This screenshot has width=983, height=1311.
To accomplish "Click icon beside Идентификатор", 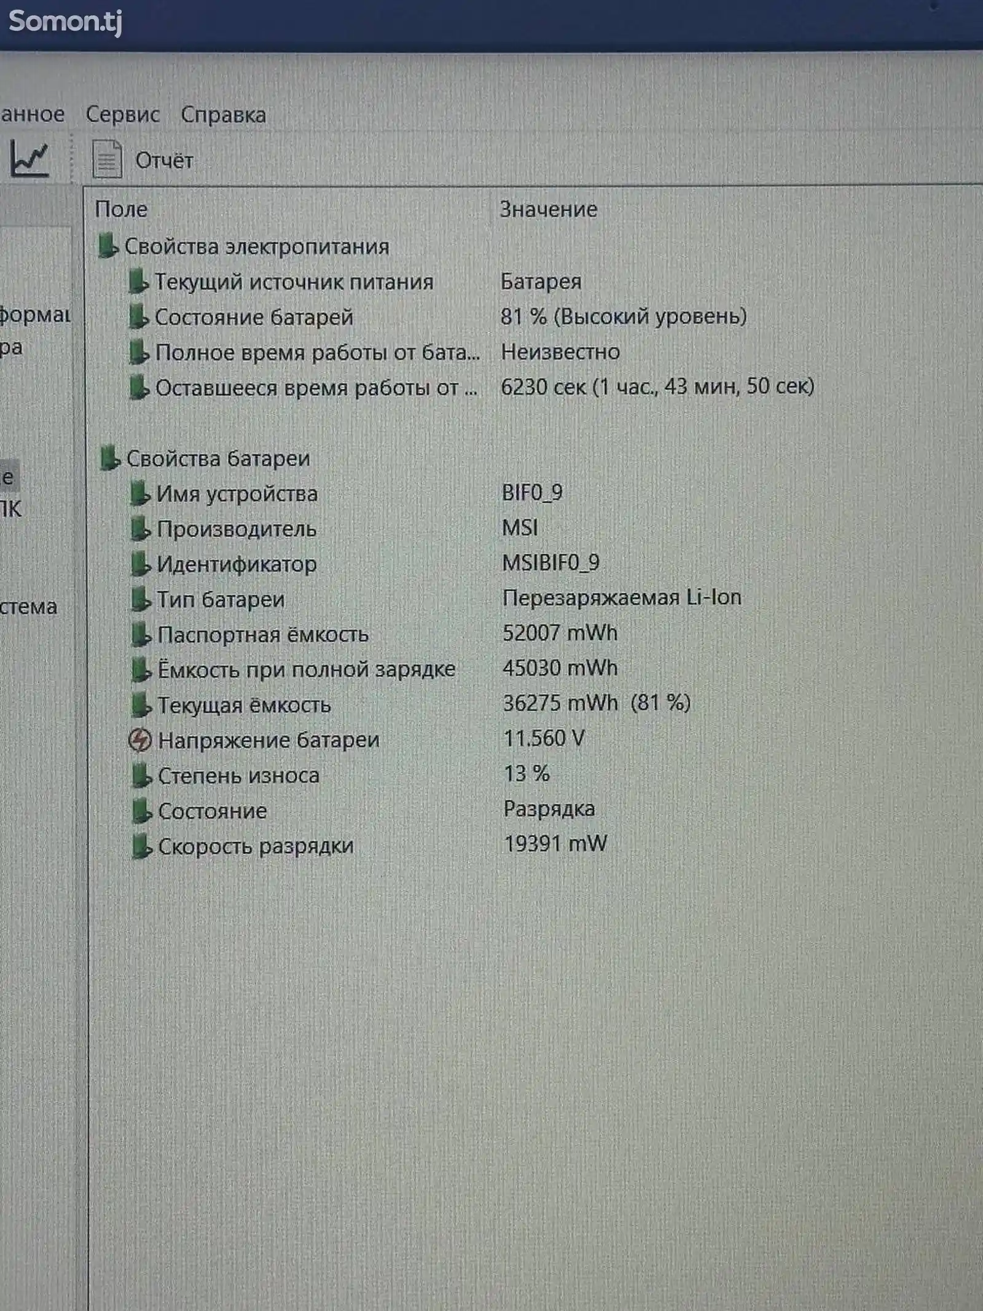I will pos(141,564).
